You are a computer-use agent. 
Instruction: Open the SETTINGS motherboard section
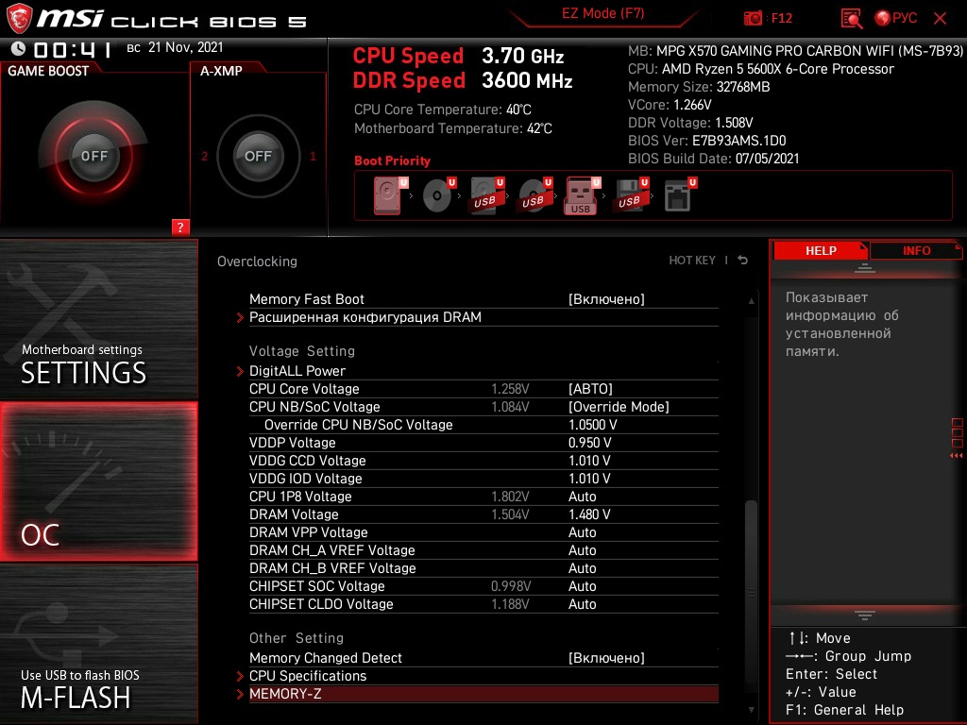point(98,319)
